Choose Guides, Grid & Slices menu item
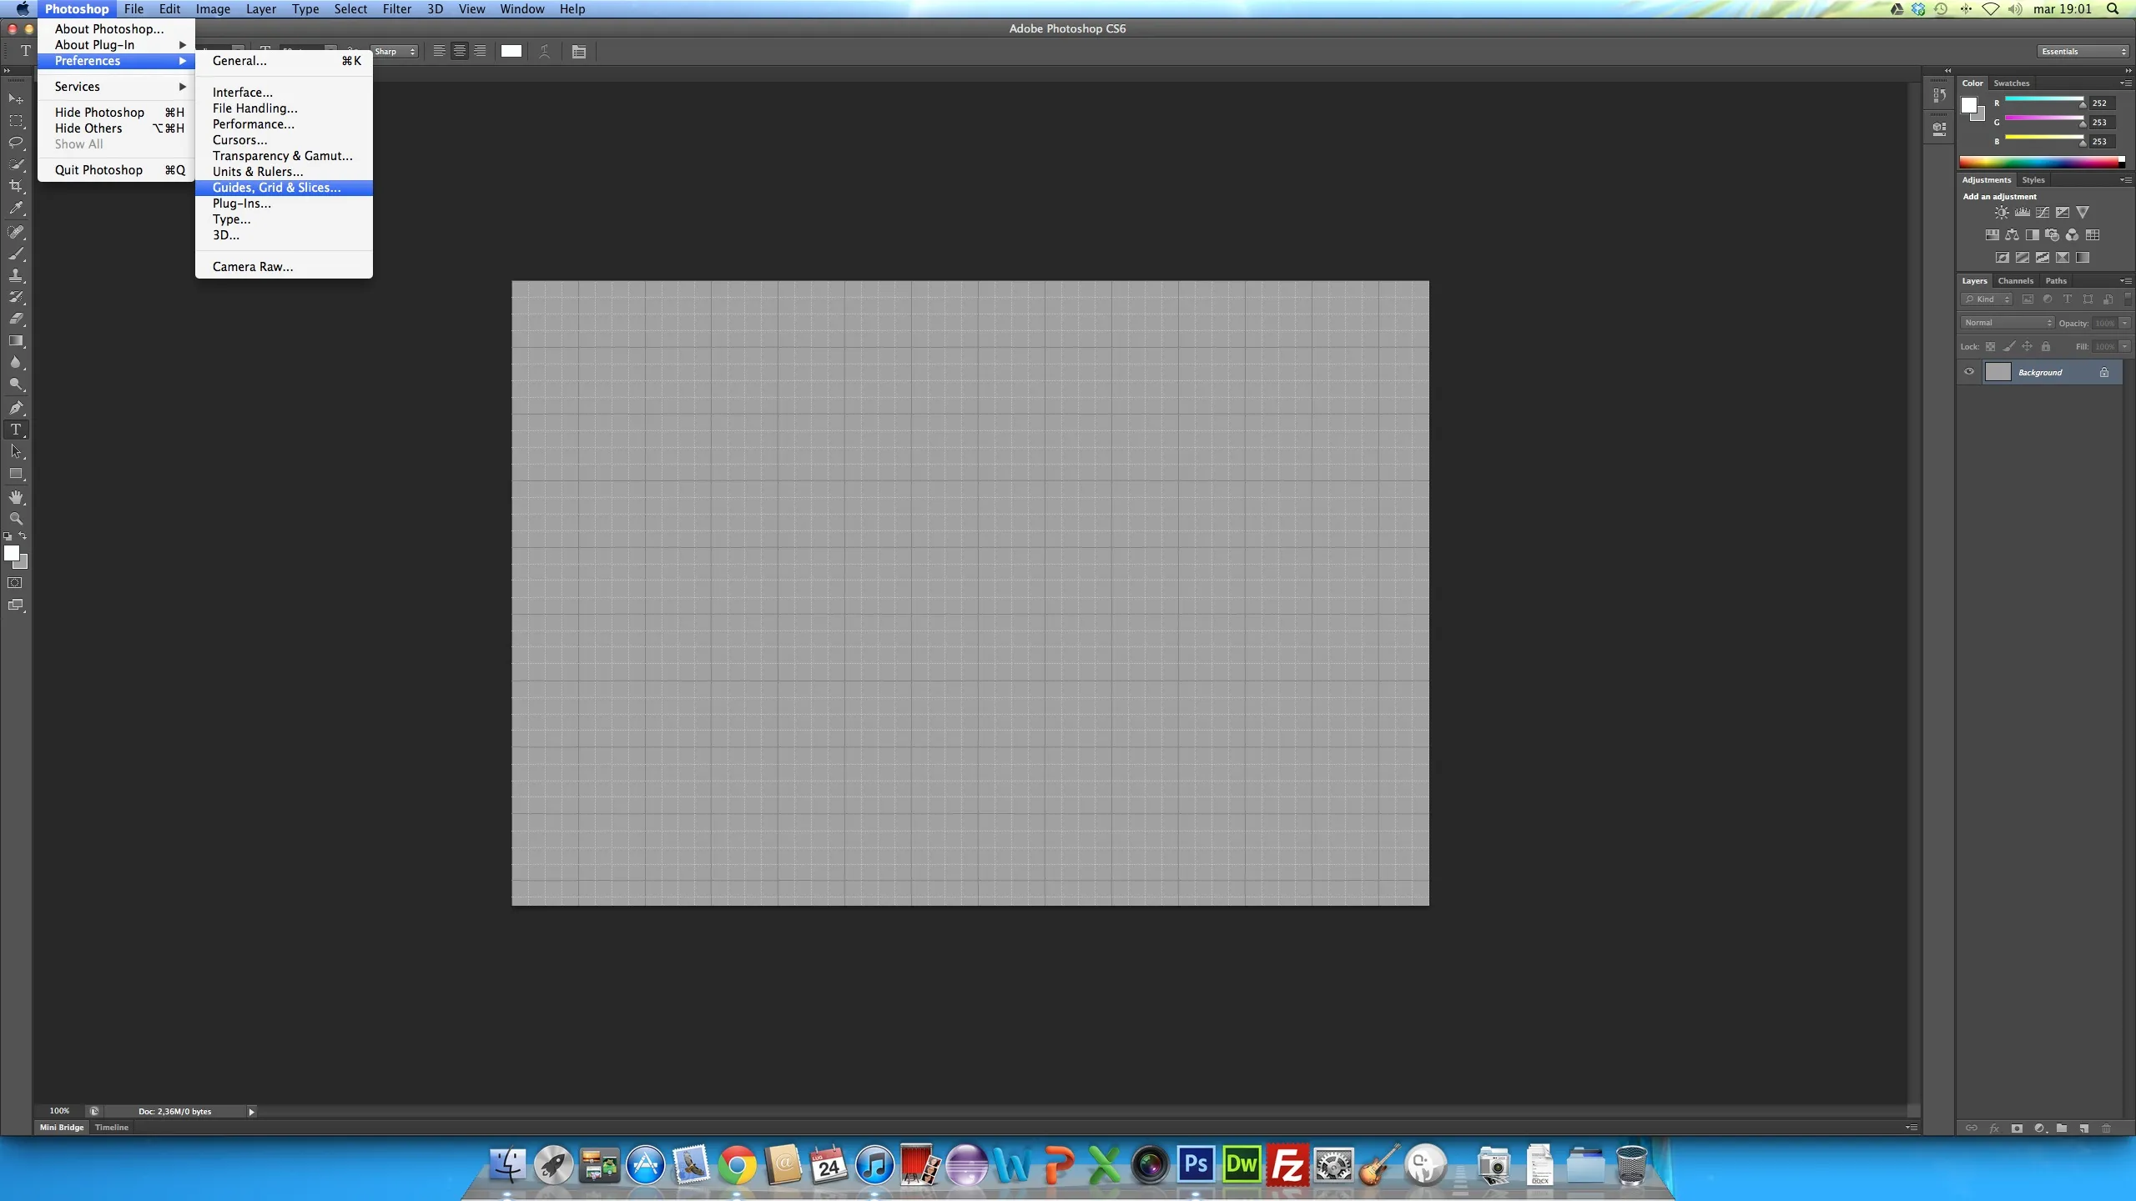This screenshot has height=1201, width=2136. [x=276, y=188]
